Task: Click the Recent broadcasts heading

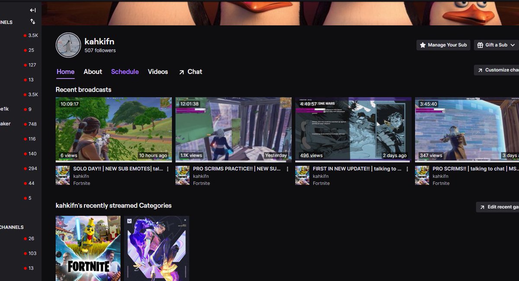Action: tap(83, 90)
